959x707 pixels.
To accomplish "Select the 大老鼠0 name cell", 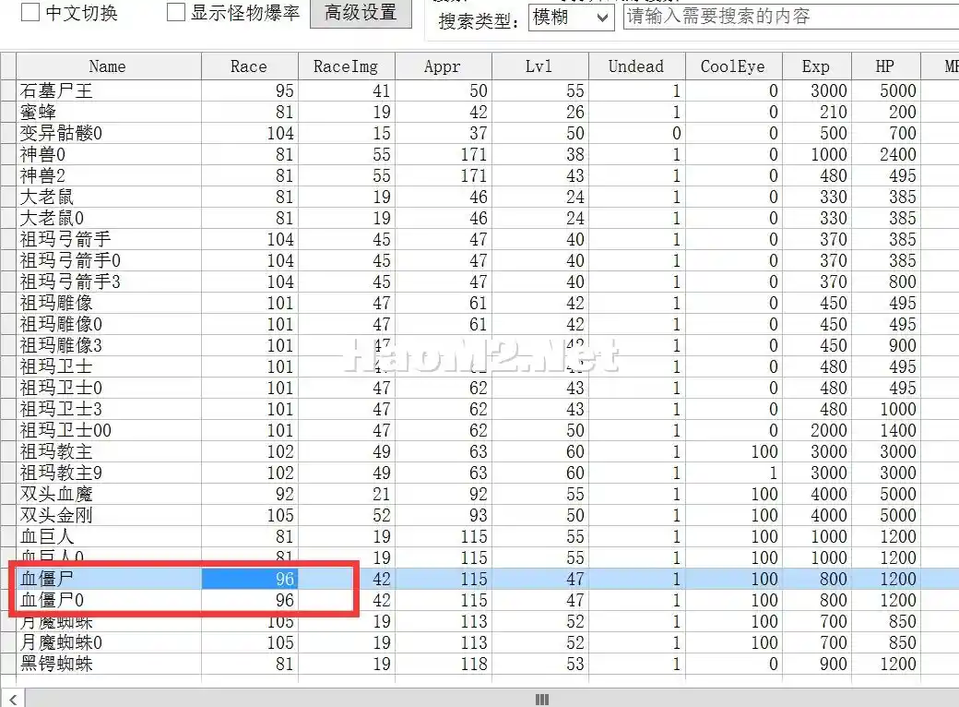I will [x=108, y=218].
